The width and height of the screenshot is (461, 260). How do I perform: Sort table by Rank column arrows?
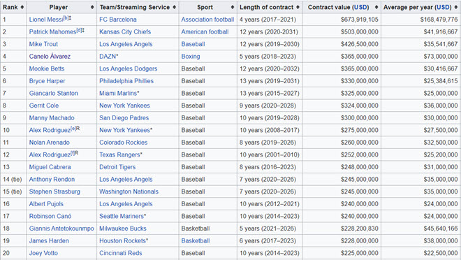click(22, 7)
